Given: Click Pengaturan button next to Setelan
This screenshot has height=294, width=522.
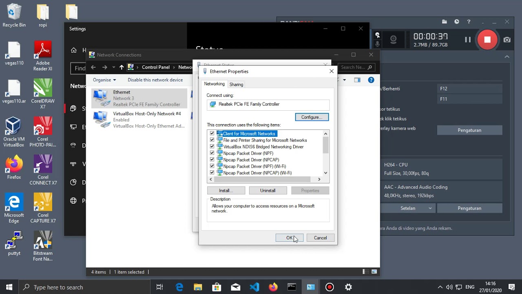Looking at the screenshot, I should pyautogui.click(x=469, y=208).
